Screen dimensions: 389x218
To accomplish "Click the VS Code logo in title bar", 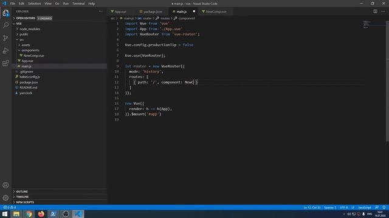I will pyautogui.click(x=4, y=4).
